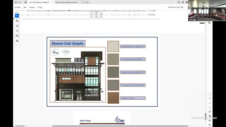226x127 pixels.
Task: Click the label beside the tan-gray swatch
Action: (x=133, y=59)
